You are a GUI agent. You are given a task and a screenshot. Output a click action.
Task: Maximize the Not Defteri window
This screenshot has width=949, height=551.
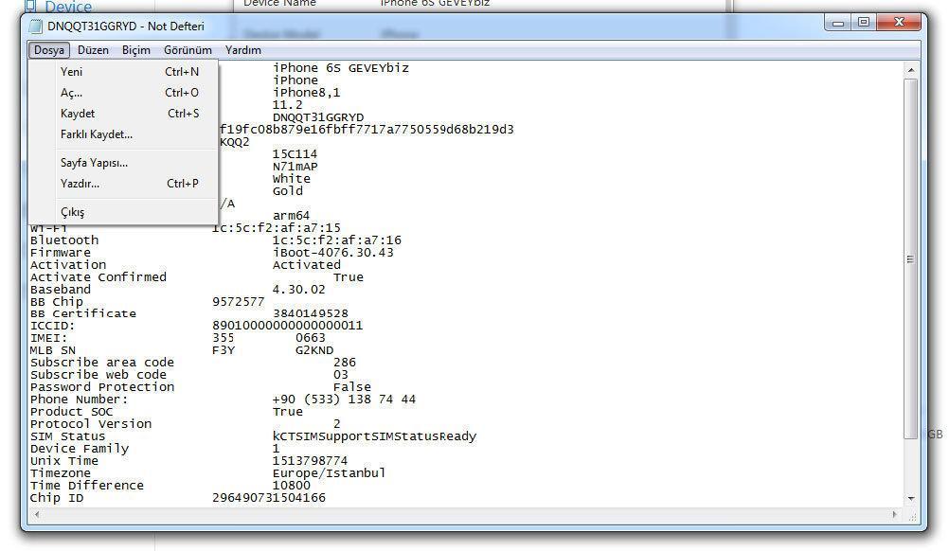[864, 23]
